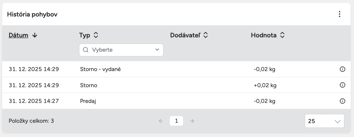Screen dimensions: 354x137
Task: Open the three-dot menu for História pohybov
Action: tap(339, 14)
